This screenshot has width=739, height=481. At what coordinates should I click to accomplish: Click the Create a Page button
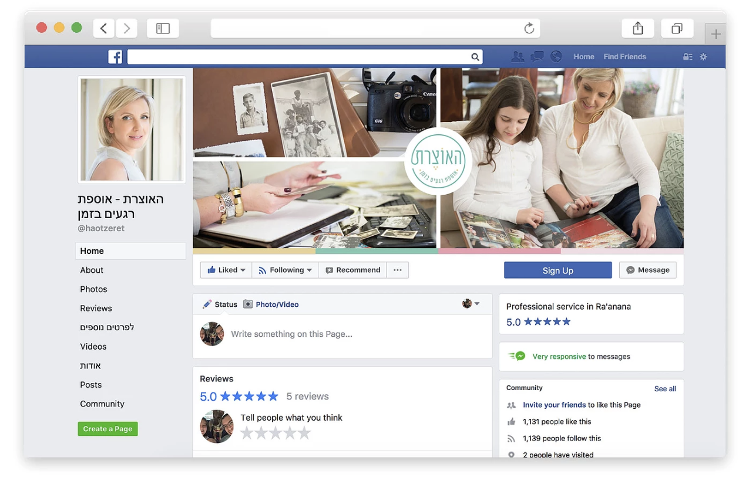click(108, 429)
